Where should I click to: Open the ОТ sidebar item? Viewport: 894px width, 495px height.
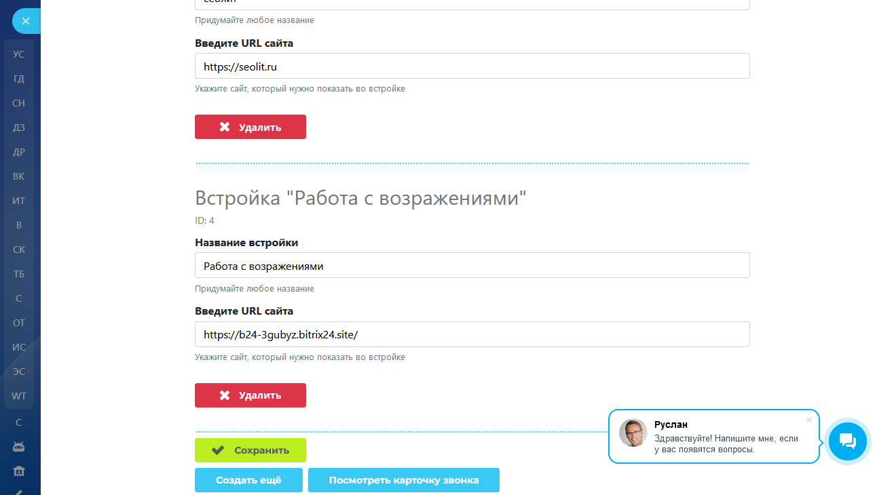[x=19, y=323]
